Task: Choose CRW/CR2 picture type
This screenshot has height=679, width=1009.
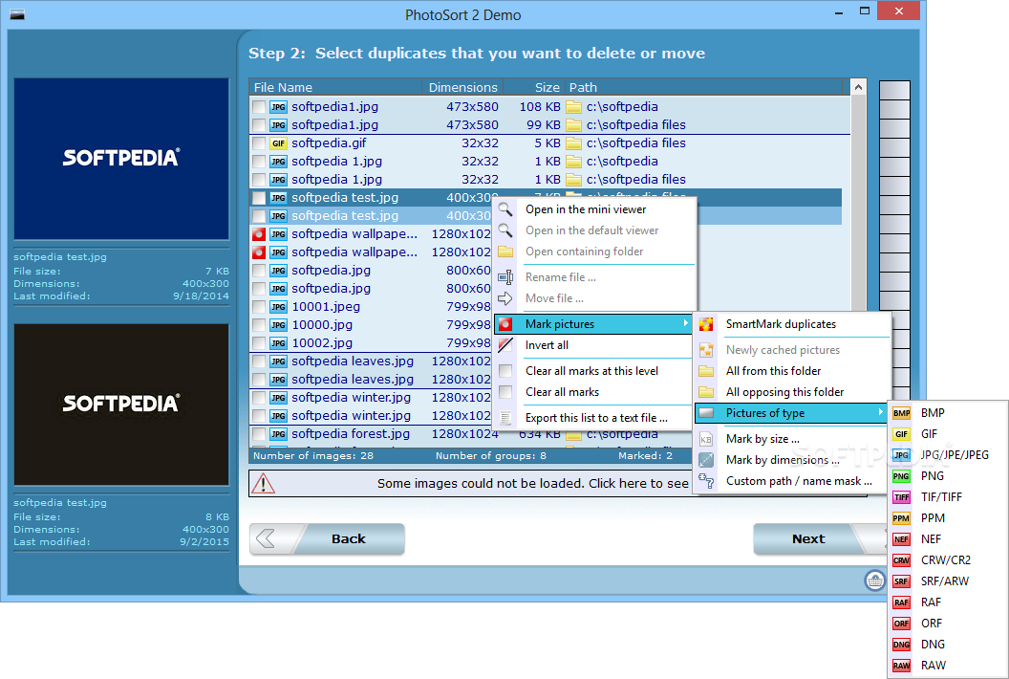Action: point(945,560)
